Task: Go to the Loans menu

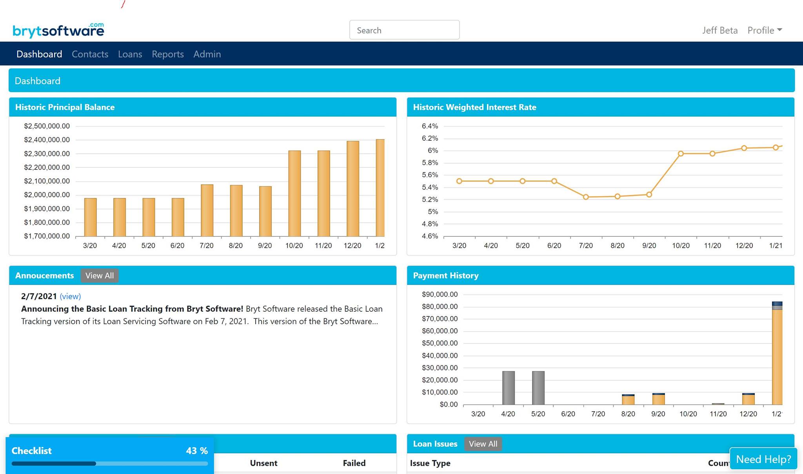Action: click(x=130, y=54)
